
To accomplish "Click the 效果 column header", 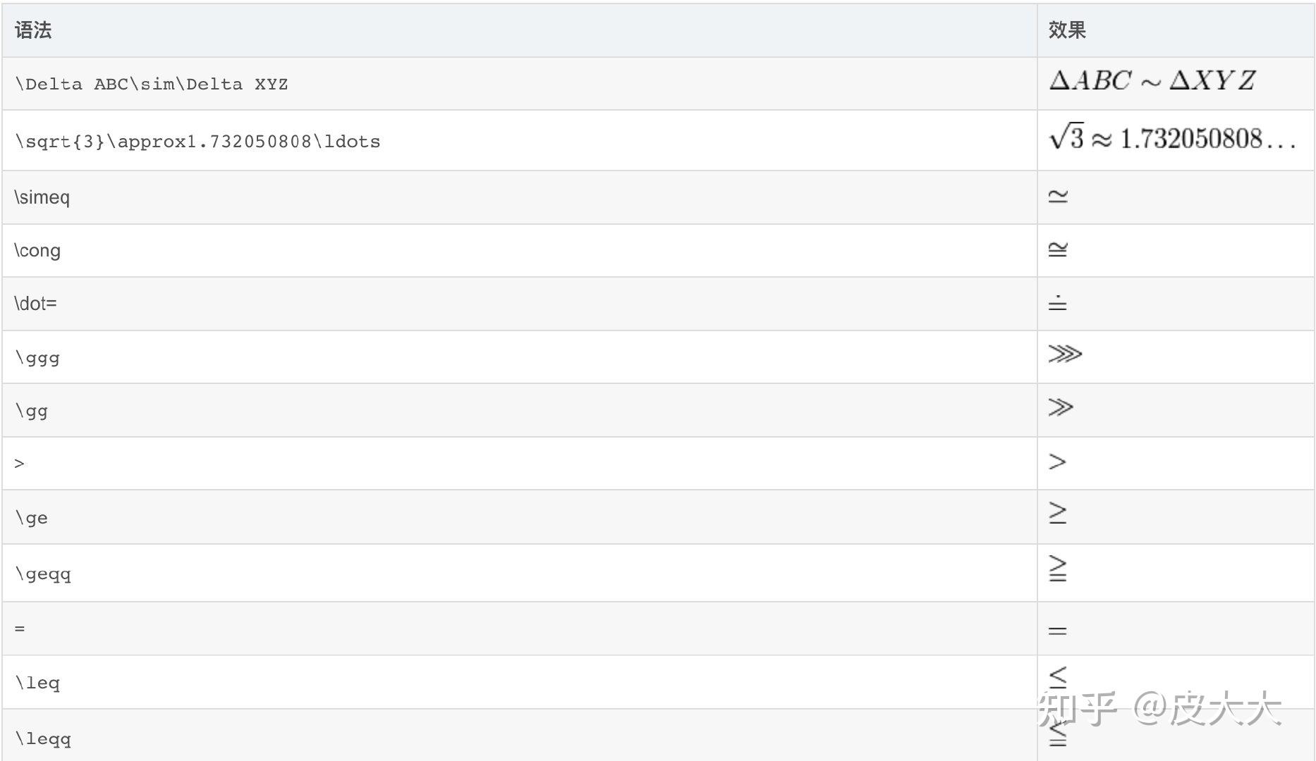I will click(x=1066, y=30).
